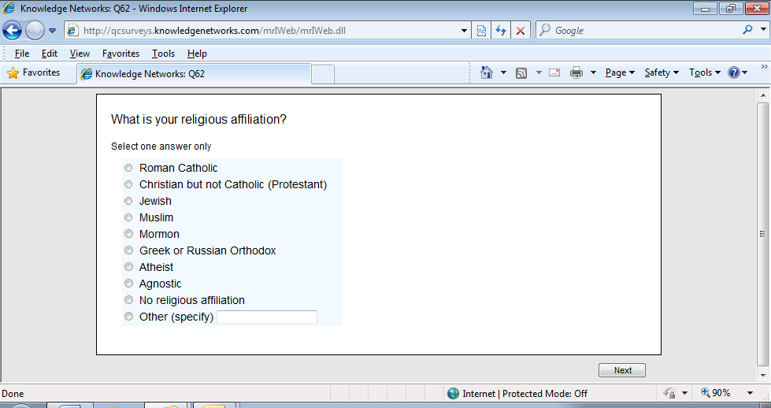Choose the Mormon radio option
Viewport: 771px width, 408px height.
coord(128,234)
